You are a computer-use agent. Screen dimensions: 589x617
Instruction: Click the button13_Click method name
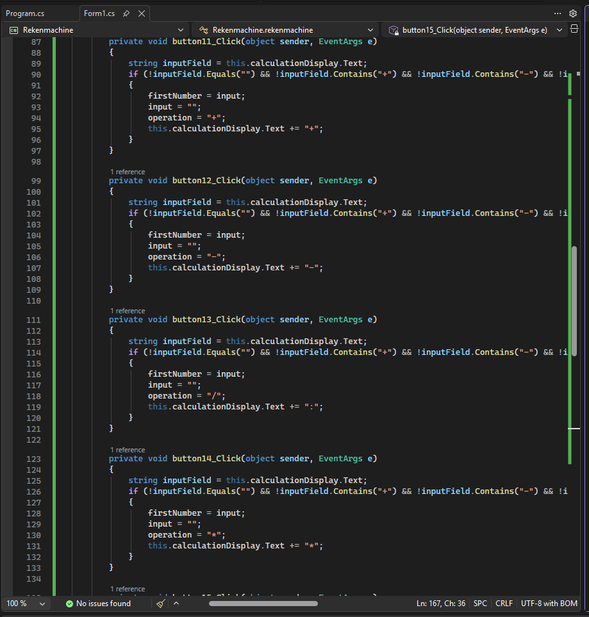point(206,320)
